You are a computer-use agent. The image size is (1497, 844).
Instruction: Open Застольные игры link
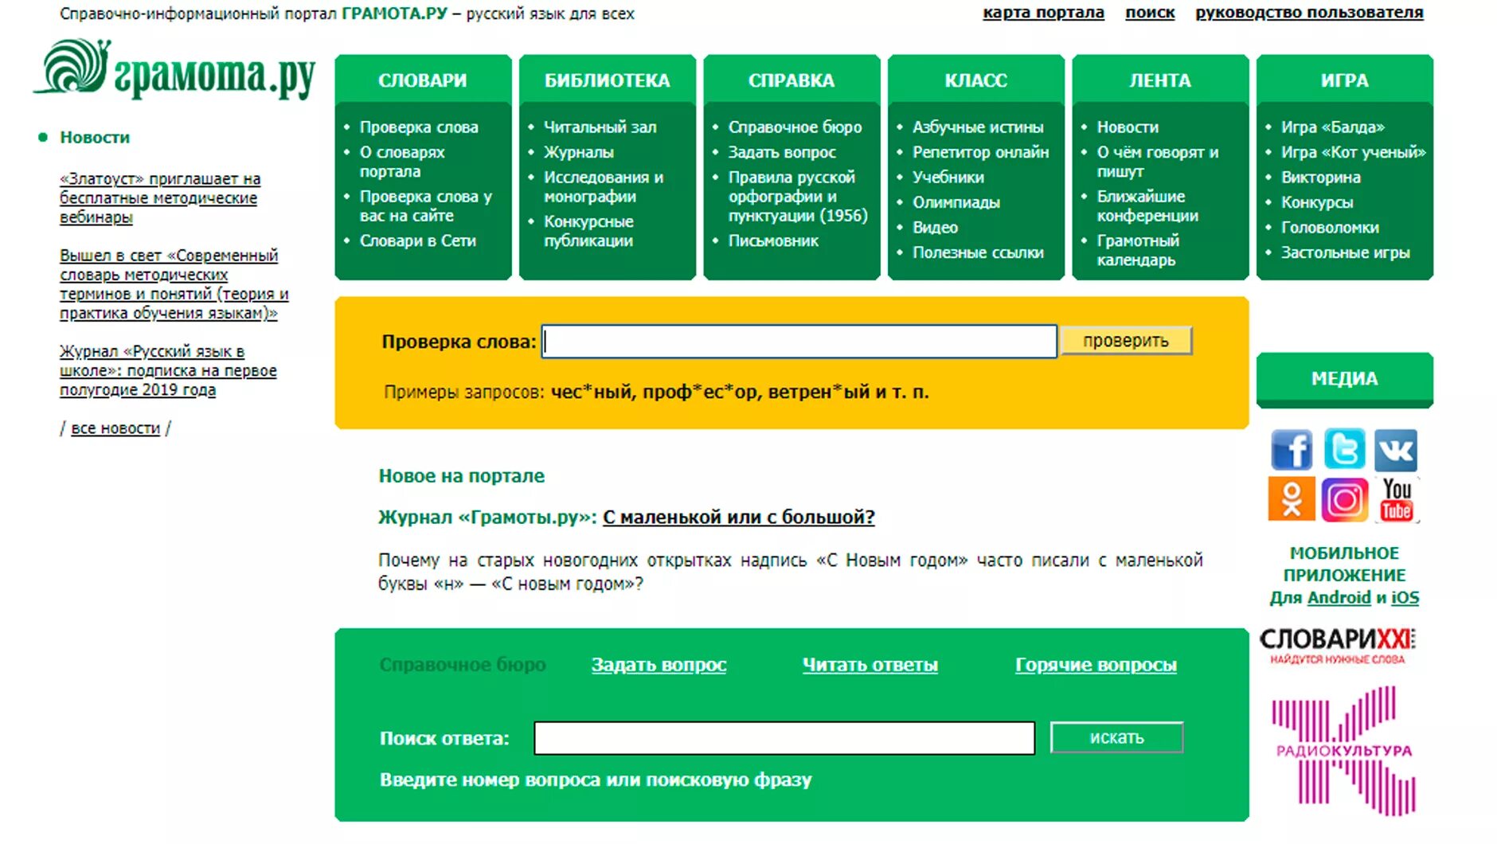(x=1346, y=252)
